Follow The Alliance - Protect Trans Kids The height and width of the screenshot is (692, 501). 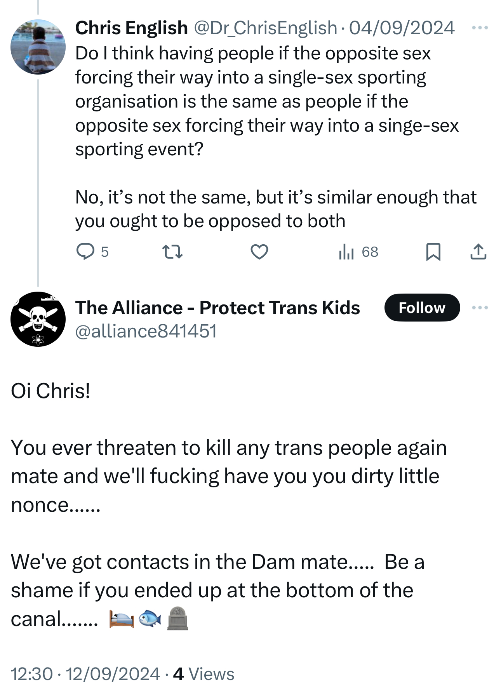[x=422, y=308]
